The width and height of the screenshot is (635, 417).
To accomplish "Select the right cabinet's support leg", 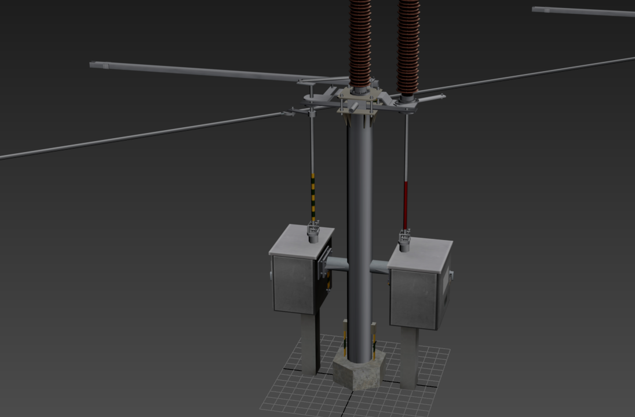I will (408, 359).
